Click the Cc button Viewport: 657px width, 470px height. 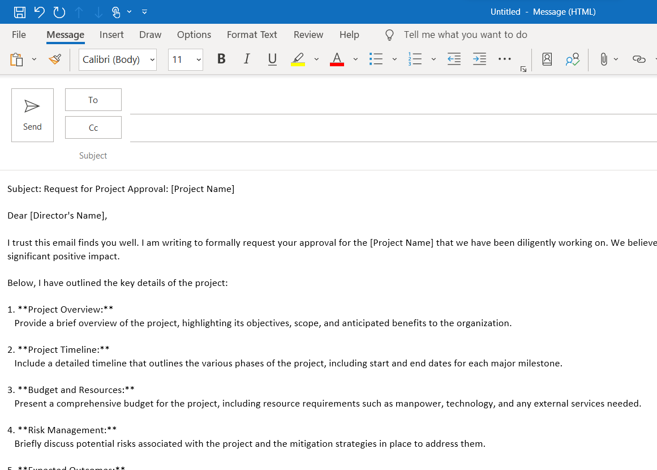93,128
